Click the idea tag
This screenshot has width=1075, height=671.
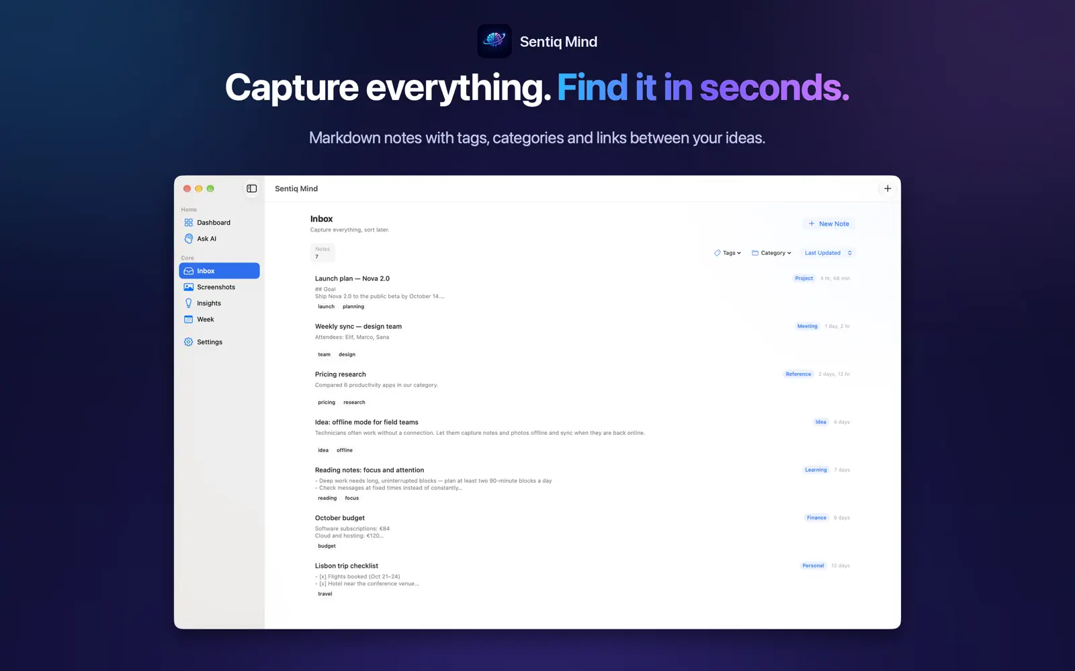tap(323, 450)
